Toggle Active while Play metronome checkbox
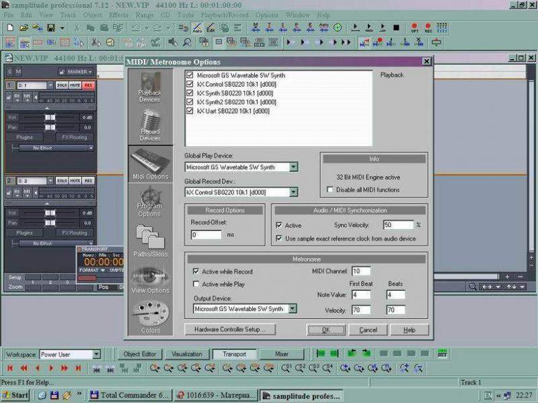 click(196, 284)
